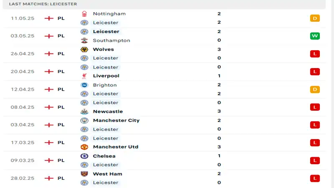
Task: Click the Nottingham Forest club crest
Action: [x=84, y=14]
